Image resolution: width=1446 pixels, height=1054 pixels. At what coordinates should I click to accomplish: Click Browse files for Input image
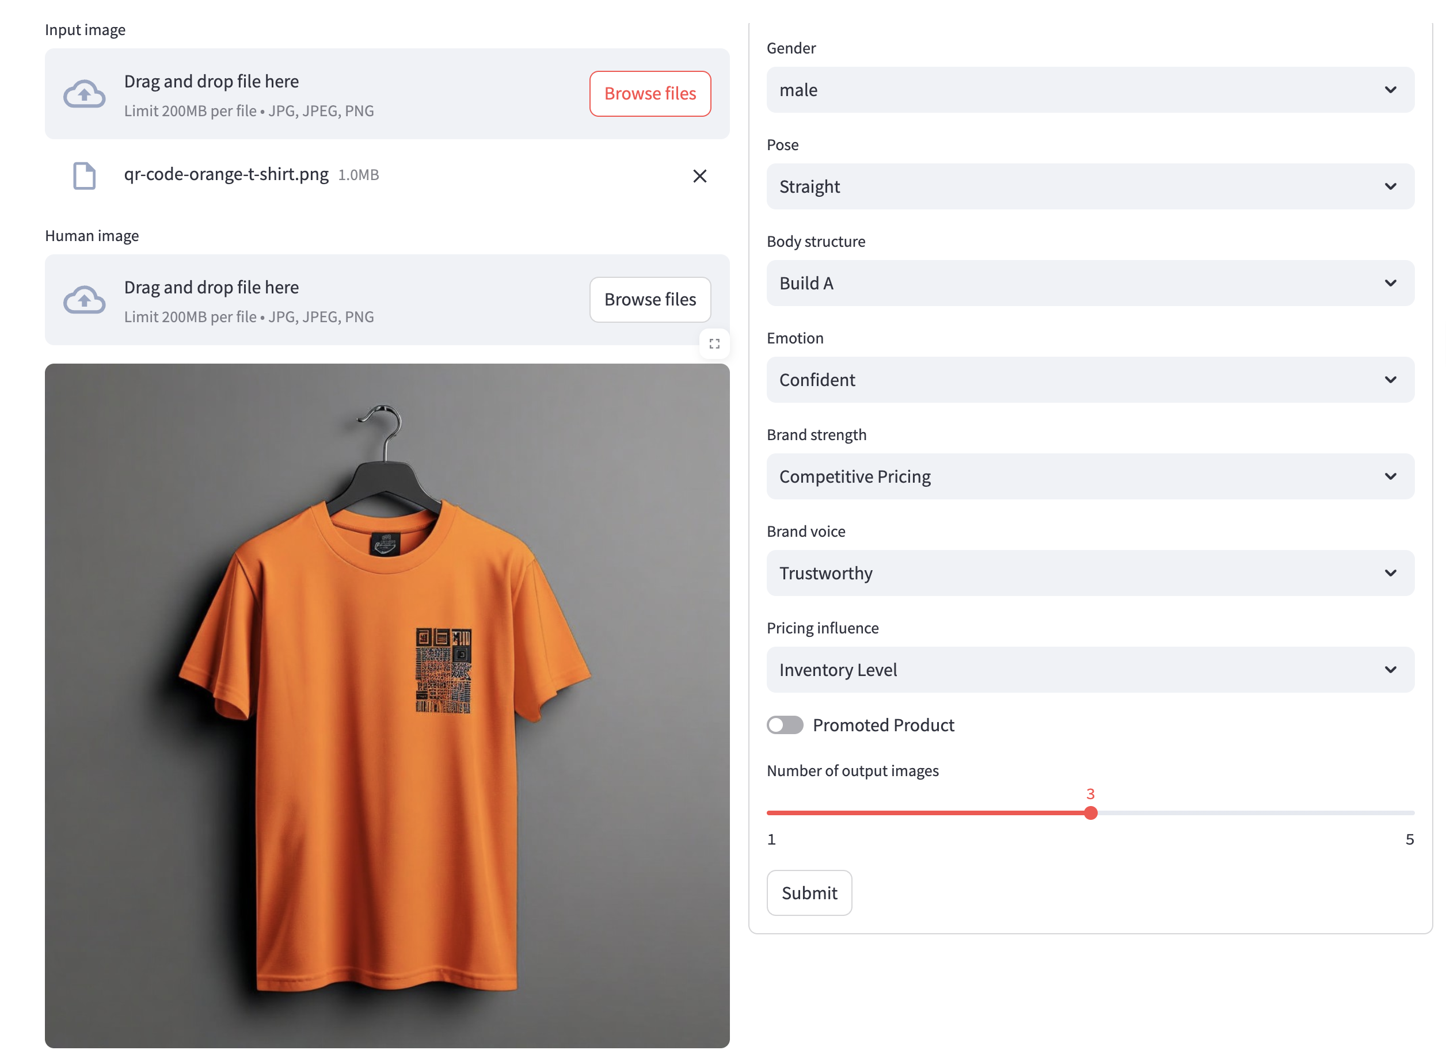tap(650, 94)
